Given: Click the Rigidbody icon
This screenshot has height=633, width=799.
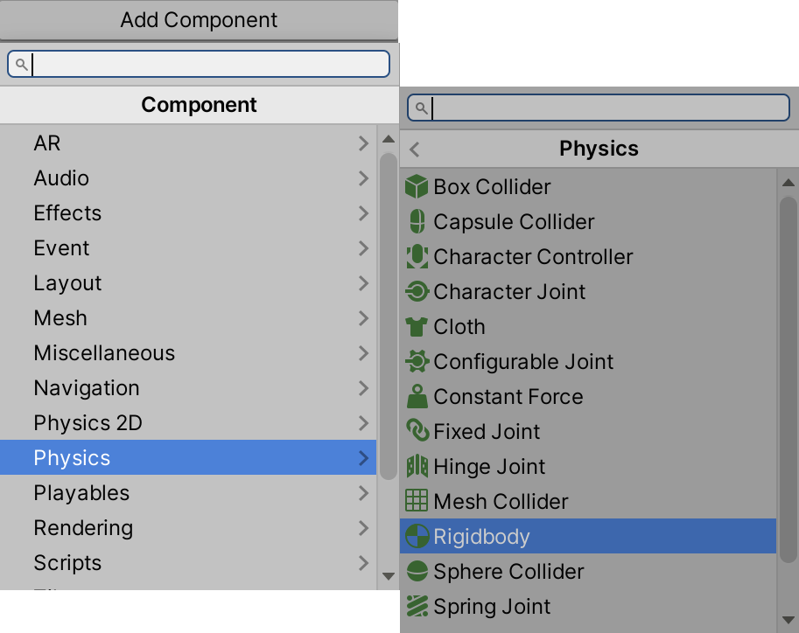Looking at the screenshot, I should pos(417,537).
